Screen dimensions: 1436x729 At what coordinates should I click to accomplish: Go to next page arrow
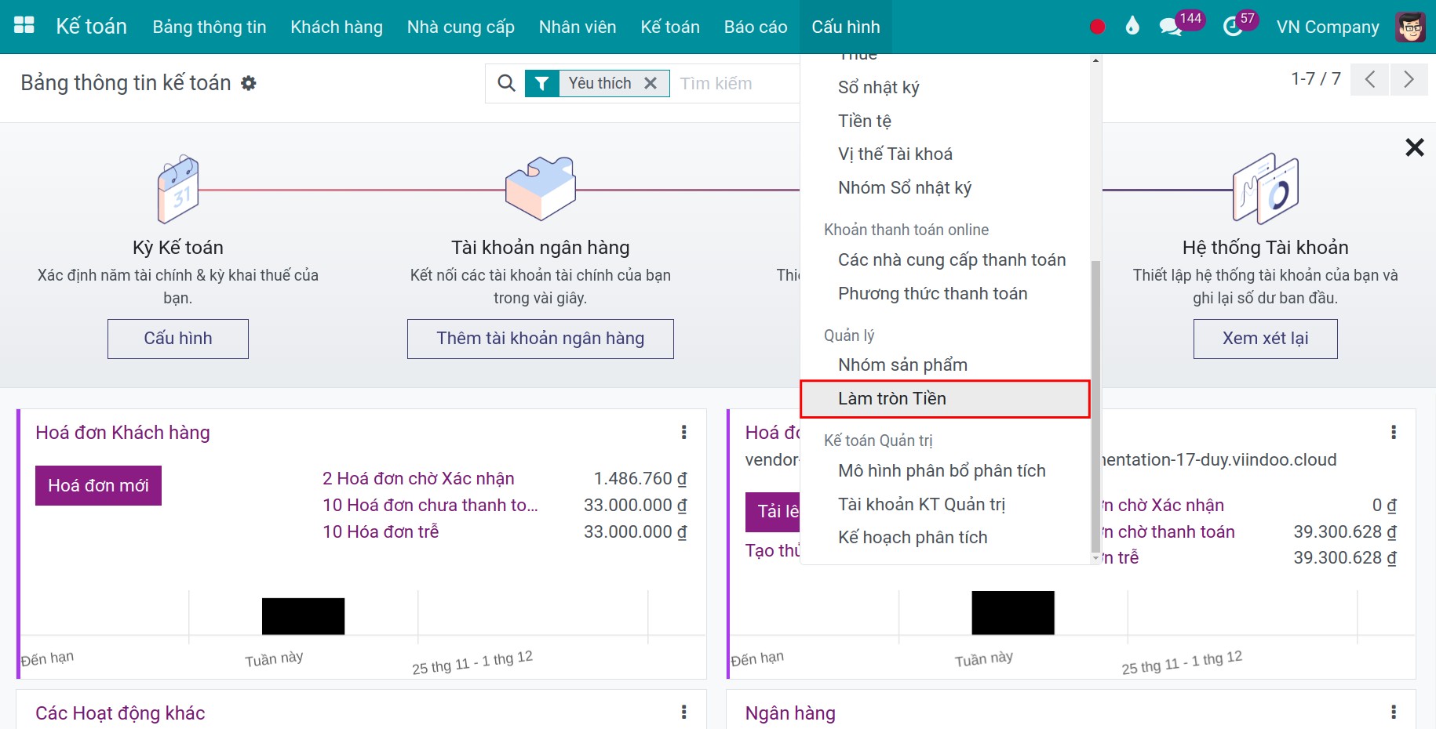tap(1409, 79)
